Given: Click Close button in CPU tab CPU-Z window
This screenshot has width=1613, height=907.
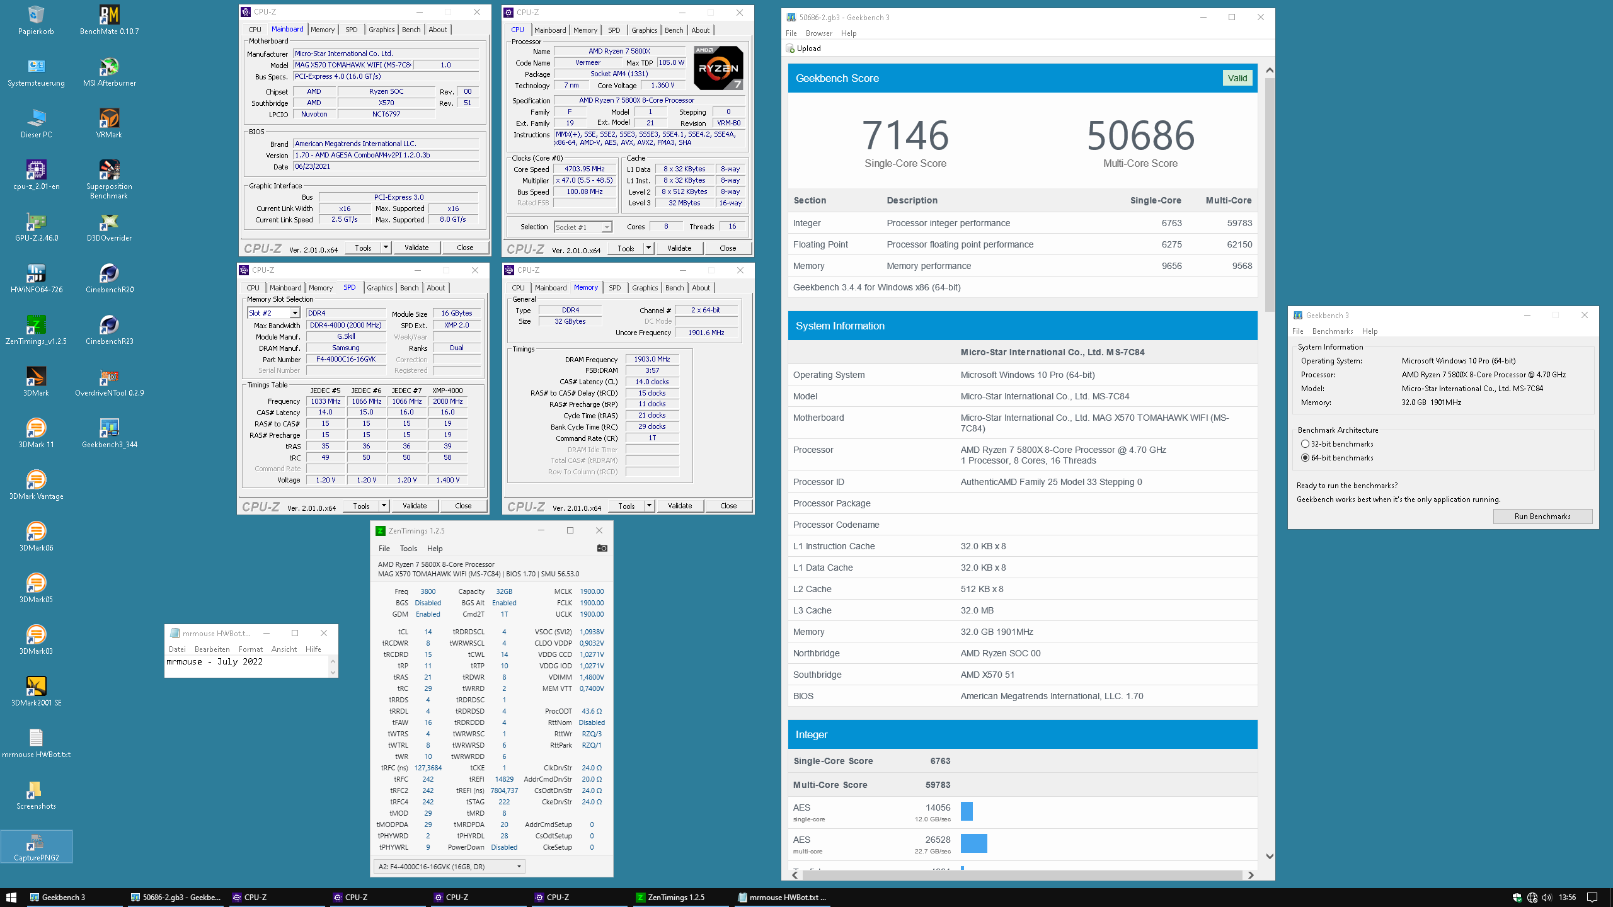Looking at the screenshot, I should pyautogui.click(x=728, y=248).
